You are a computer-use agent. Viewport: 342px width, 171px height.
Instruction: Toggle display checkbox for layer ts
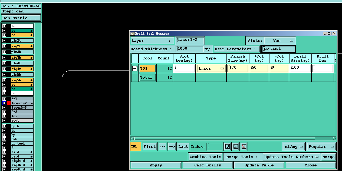click(4, 31)
